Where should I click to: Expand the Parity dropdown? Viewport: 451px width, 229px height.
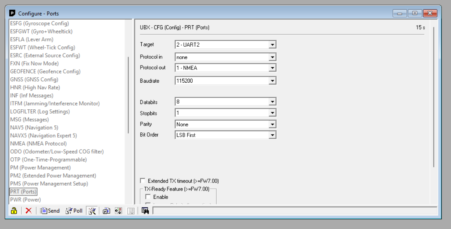point(272,124)
